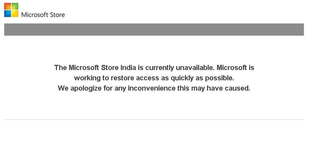Open the Microsoft Store header link
This screenshot has width=310, height=150.
tap(43, 15)
